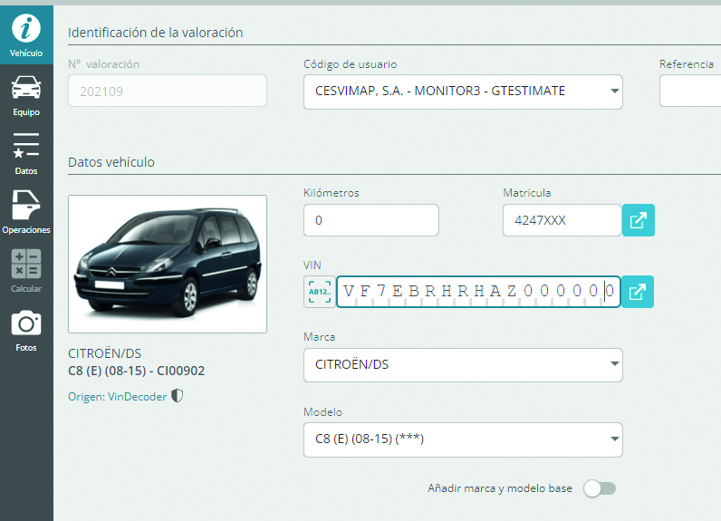Open the Fotos camera section
The width and height of the screenshot is (721, 521).
pyautogui.click(x=26, y=330)
